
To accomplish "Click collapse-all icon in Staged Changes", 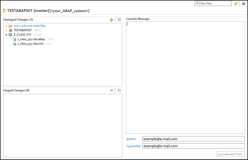I will coord(119,90).
